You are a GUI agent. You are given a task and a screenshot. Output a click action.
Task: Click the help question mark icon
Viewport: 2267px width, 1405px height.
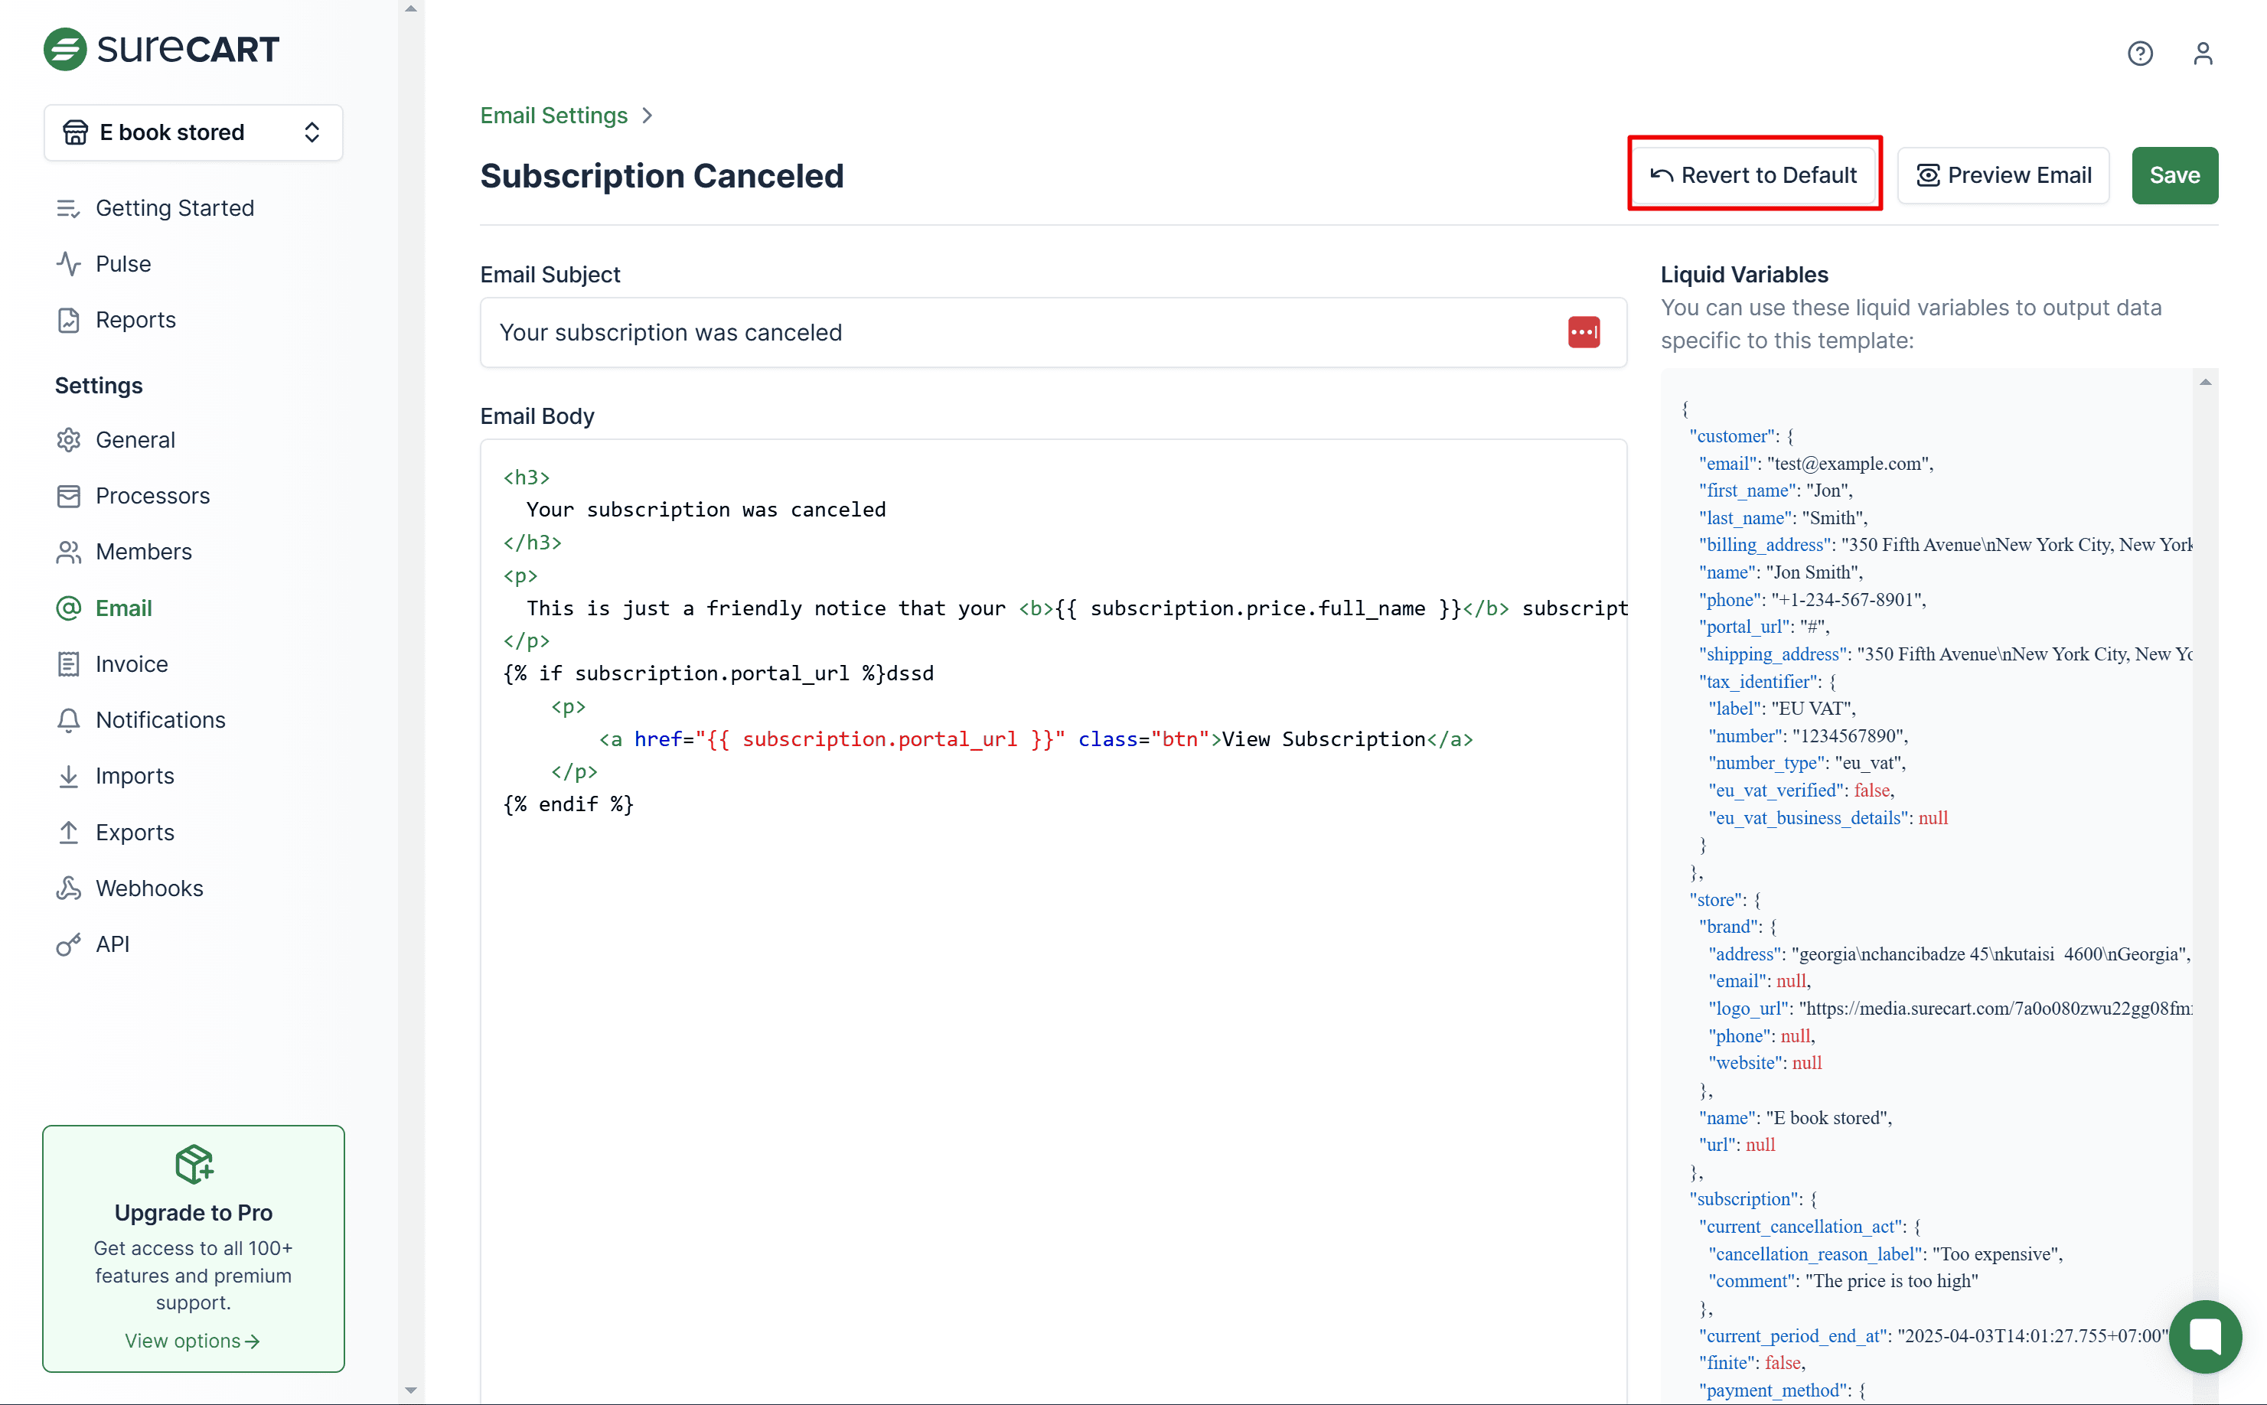[x=2140, y=54]
